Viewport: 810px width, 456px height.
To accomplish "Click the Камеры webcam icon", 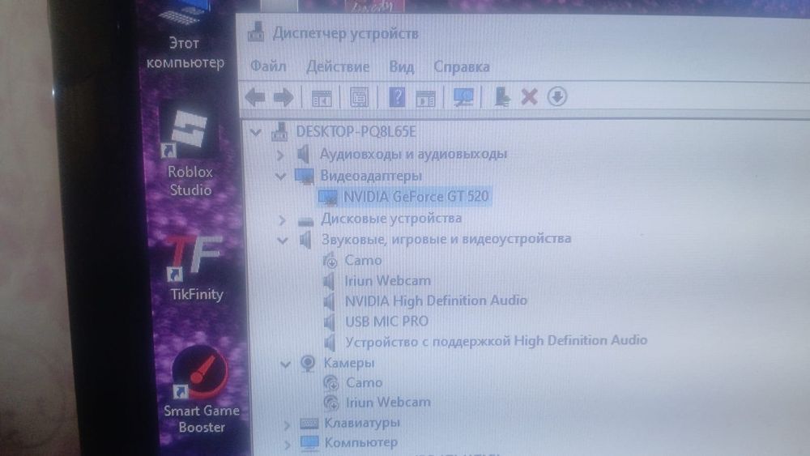I will (308, 364).
